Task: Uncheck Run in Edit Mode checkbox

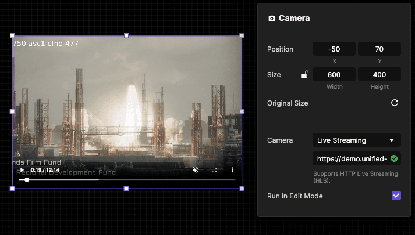Action: (396, 196)
